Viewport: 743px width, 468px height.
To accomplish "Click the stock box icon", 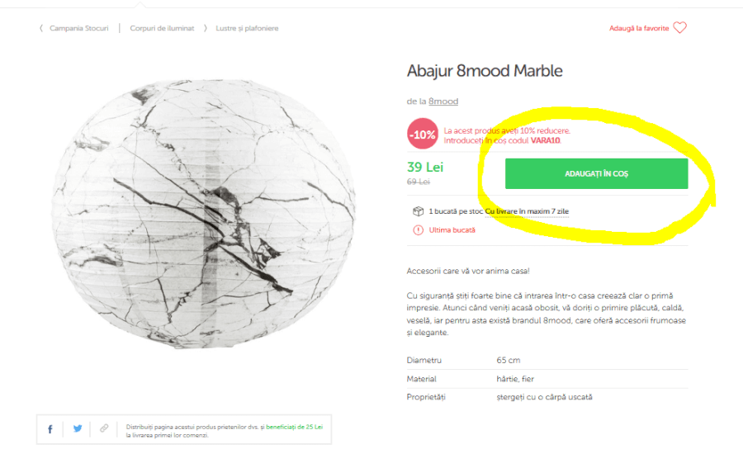I will pos(418,211).
